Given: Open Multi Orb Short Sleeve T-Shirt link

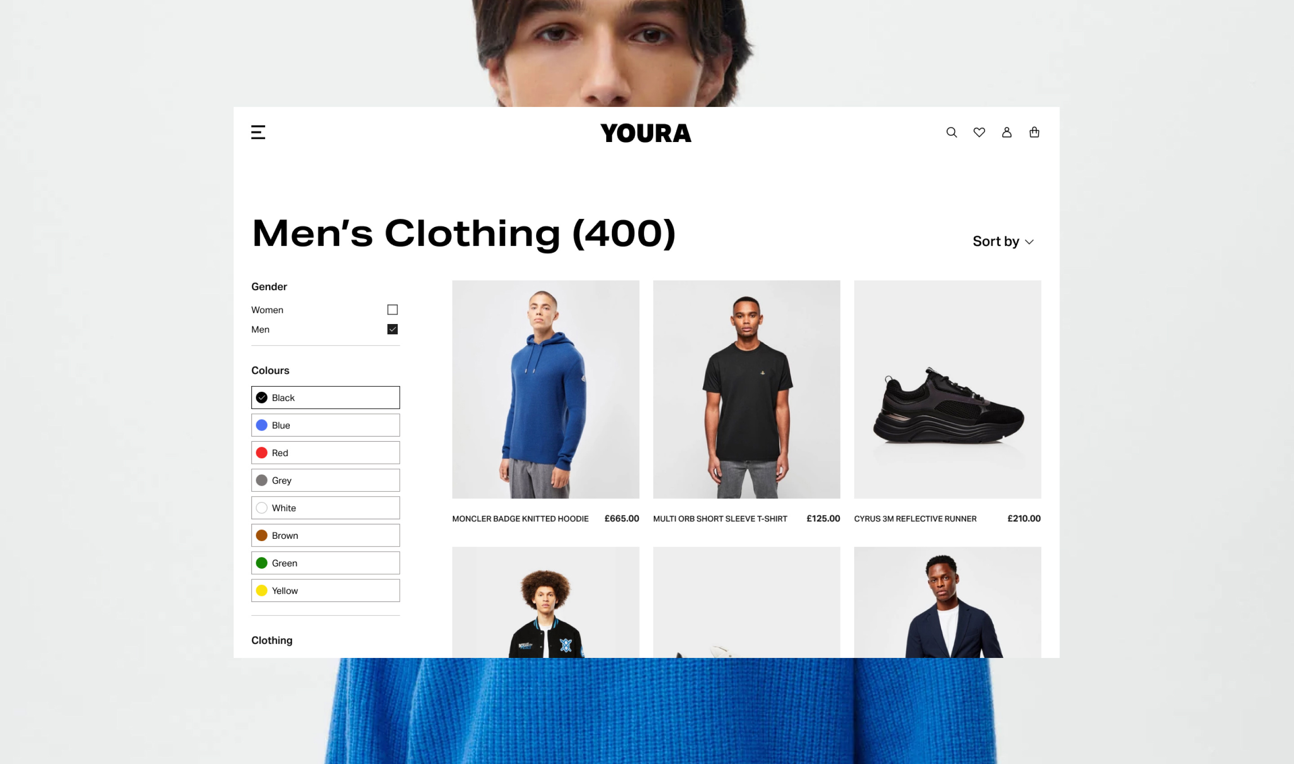Looking at the screenshot, I should pyautogui.click(x=720, y=519).
